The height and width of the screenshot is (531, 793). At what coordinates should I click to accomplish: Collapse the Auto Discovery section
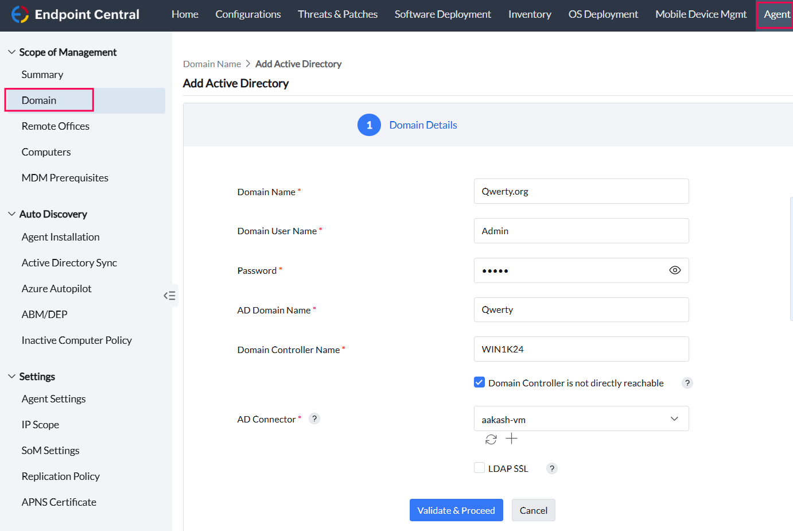tap(11, 214)
